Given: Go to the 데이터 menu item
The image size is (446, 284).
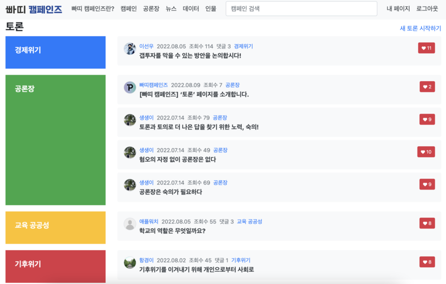Looking at the screenshot, I should 191,9.
